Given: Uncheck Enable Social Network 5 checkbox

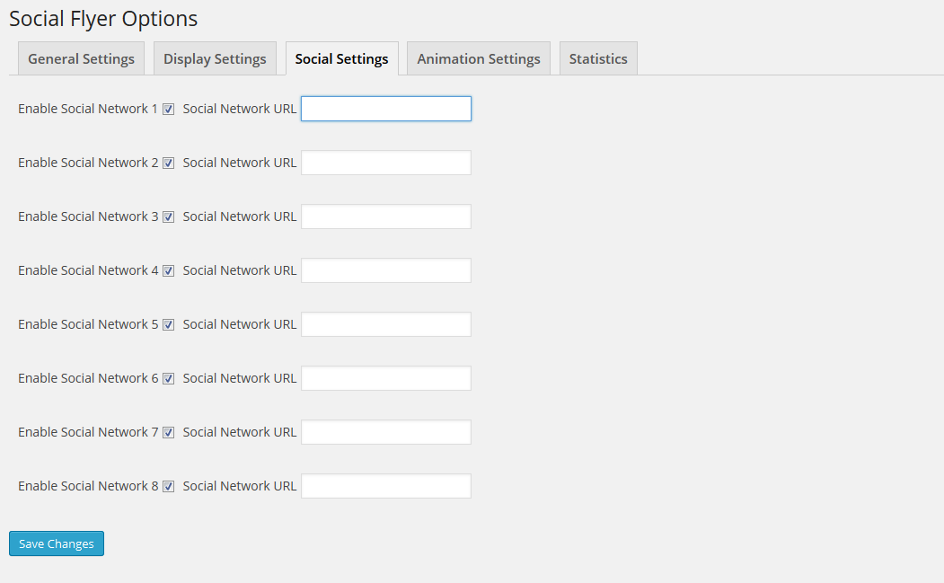Looking at the screenshot, I should [x=169, y=324].
